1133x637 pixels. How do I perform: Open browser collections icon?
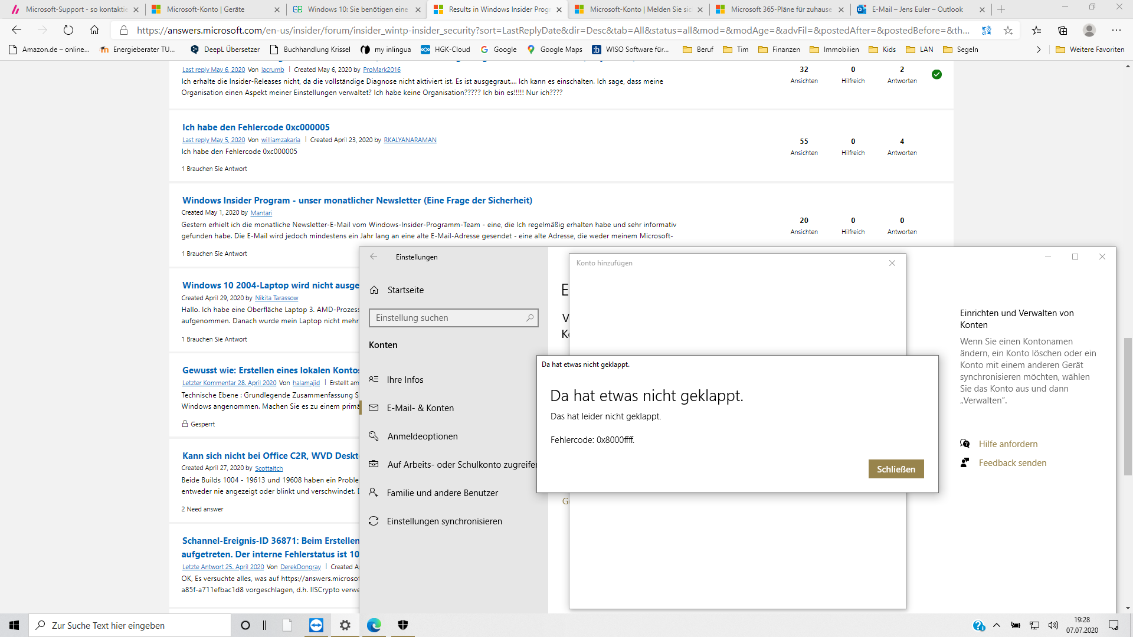point(1063,30)
